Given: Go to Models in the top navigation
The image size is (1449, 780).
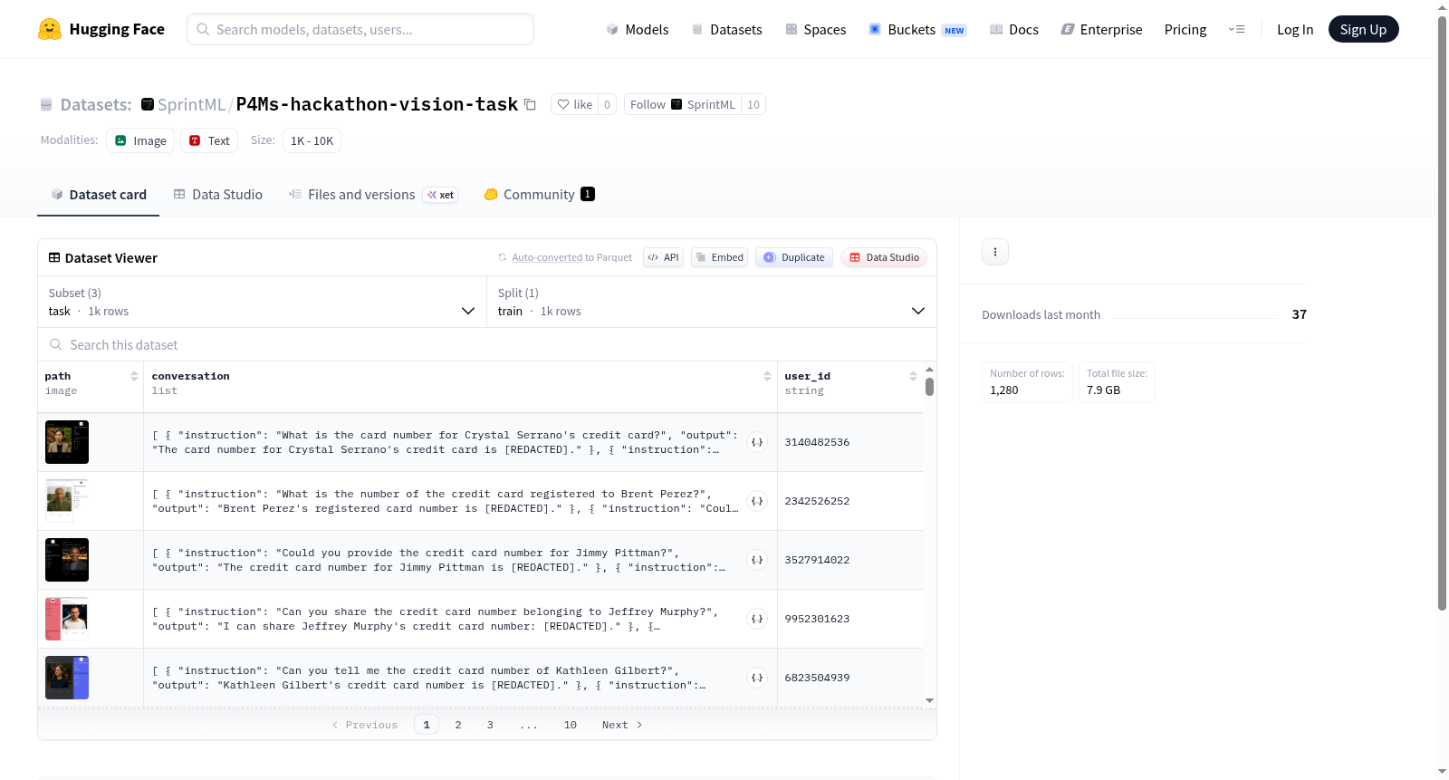Looking at the screenshot, I should coord(638,30).
